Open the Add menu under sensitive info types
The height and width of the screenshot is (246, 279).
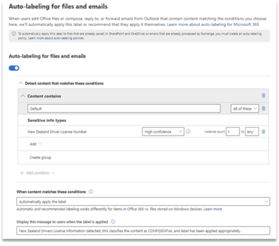point(36,144)
